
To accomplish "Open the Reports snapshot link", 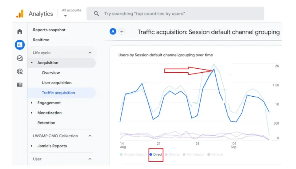I will (49, 30).
